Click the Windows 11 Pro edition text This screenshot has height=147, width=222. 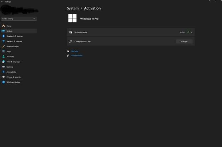point(89,19)
